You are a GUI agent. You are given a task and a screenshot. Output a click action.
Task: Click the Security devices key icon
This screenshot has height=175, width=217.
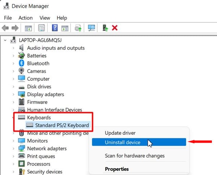pyautogui.click(x=22, y=171)
